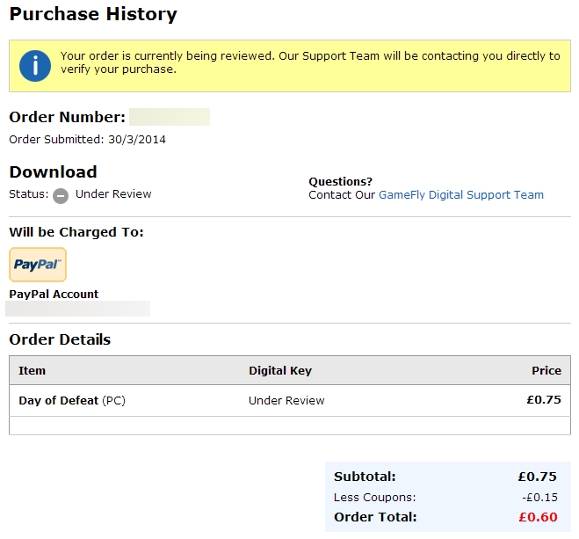Viewport: 579px width, 539px height.
Task: Click the Under Review digital key cell
Action: coord(286,400)
